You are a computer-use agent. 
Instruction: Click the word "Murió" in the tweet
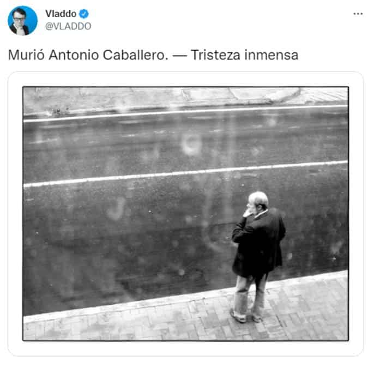pyautogui.click(x=26, y=55)
